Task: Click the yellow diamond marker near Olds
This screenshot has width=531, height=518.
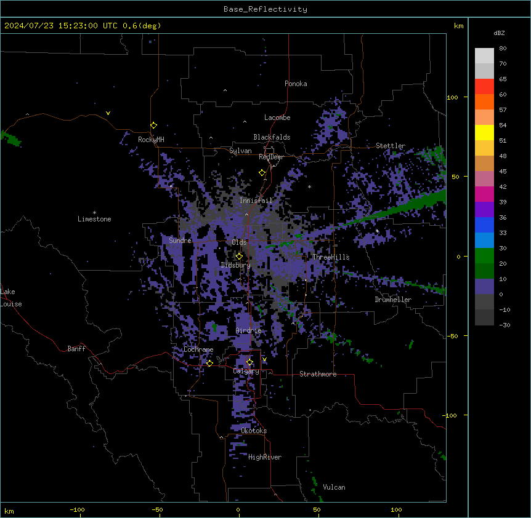Action: tap(239, 257)
